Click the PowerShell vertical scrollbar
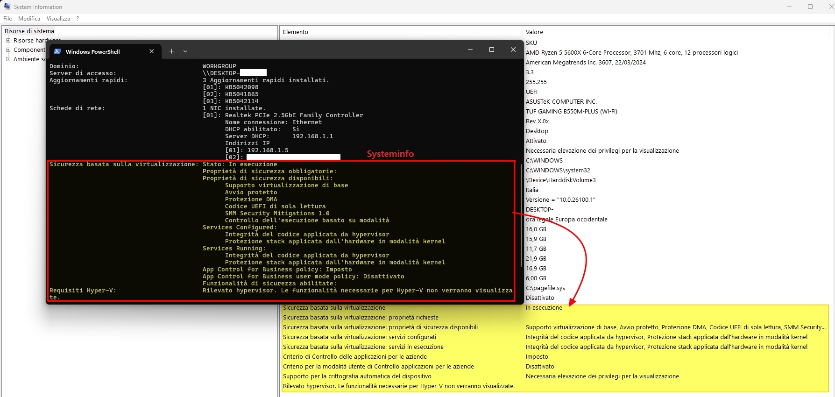835x397 pixels. 521,215
